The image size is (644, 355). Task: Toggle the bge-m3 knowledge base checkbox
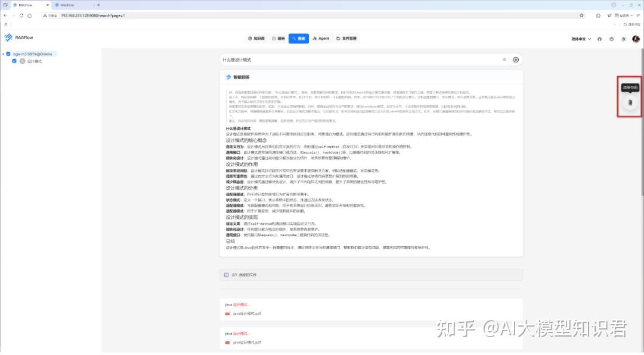pyautogui.click(x=8, y=54)
